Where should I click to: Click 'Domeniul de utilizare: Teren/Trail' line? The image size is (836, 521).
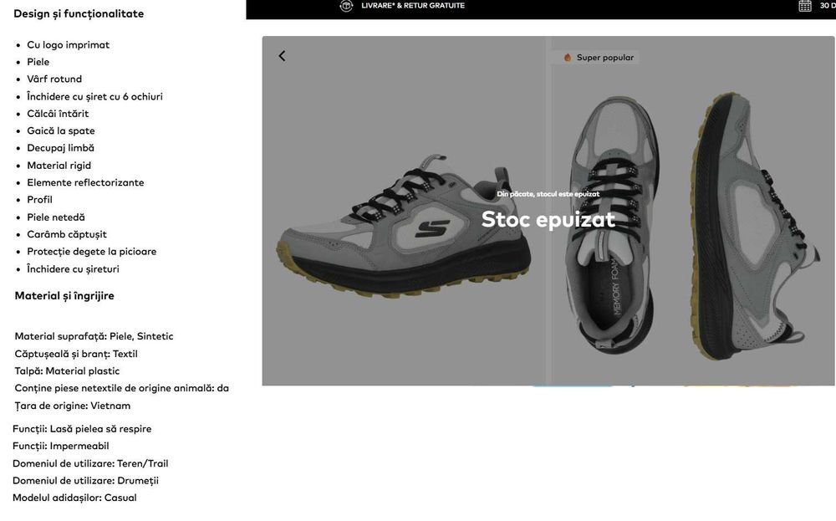(90, 463)
